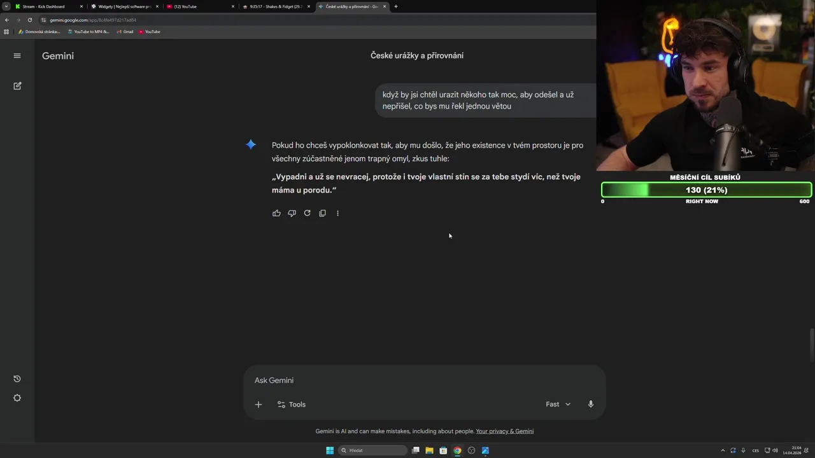Open Task View on the taskbar
The image size is (815, 458).
(416, 450)
